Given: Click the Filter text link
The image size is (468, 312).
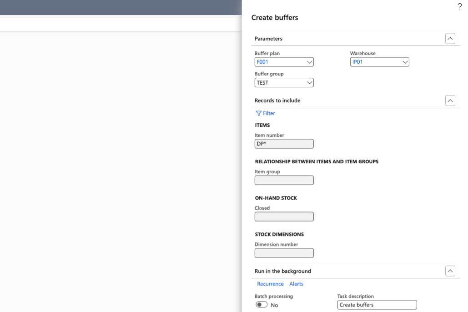Looking at the screenshot, I should [x=269, y=113].
